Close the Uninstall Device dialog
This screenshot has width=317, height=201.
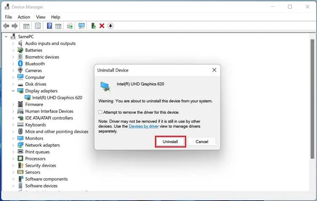(x=214, y=70)
